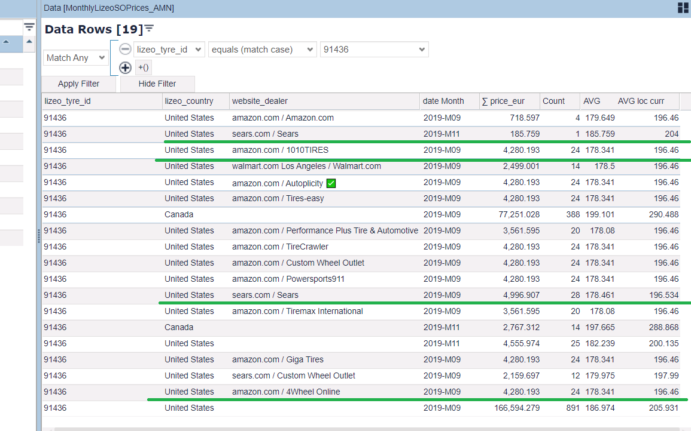
Task: Add a filter condition with plus icon
Action: pos(125,67)
